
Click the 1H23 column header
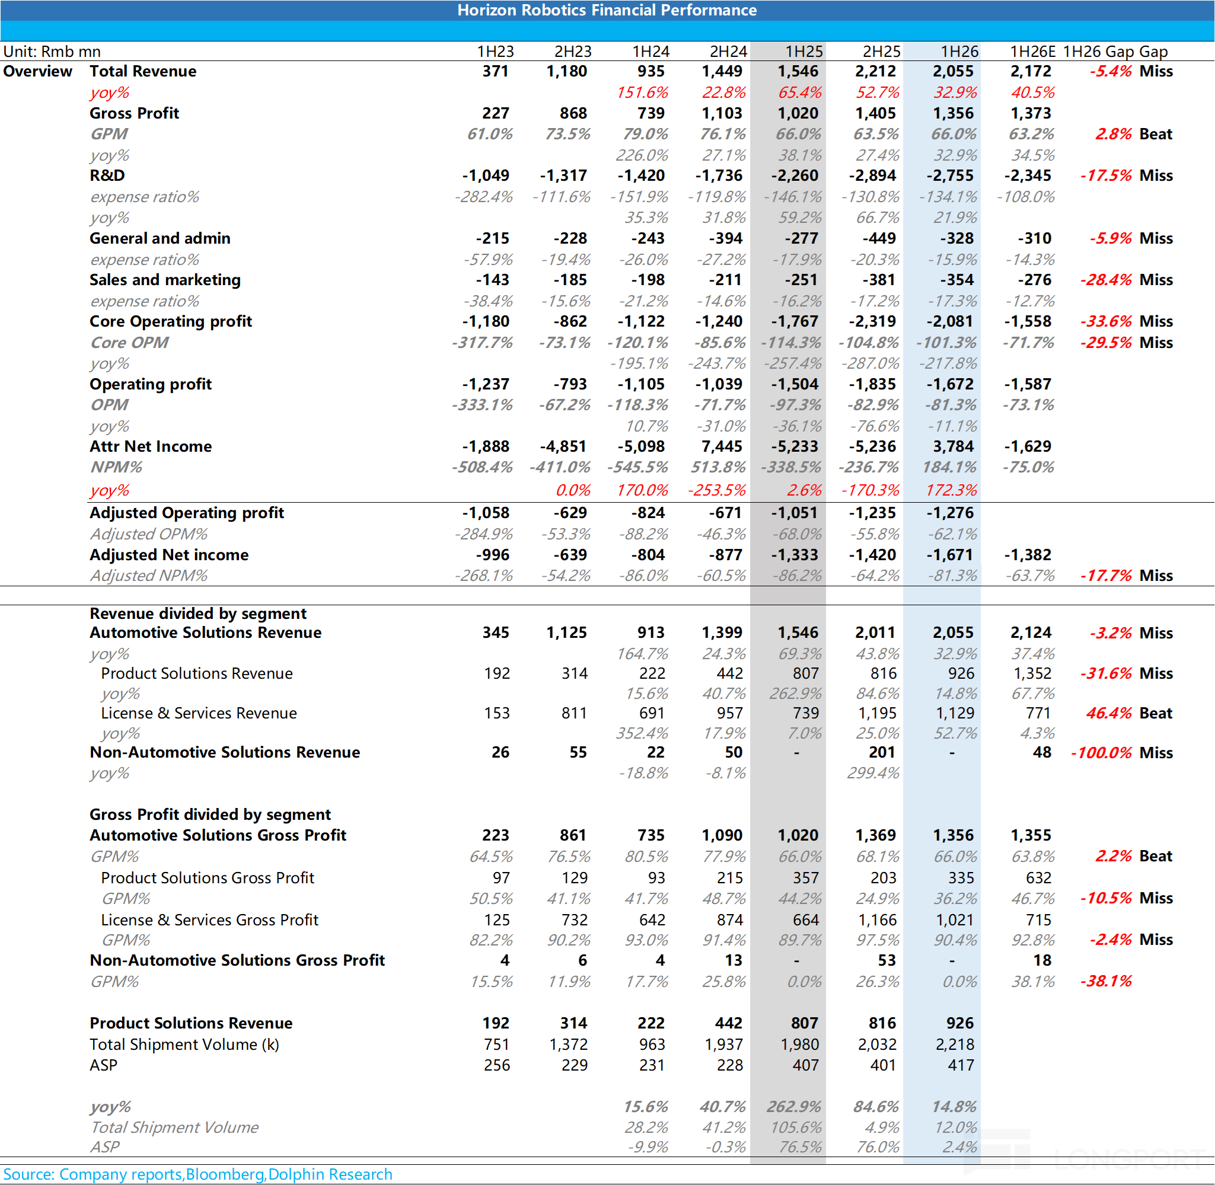tap(496, 51)
